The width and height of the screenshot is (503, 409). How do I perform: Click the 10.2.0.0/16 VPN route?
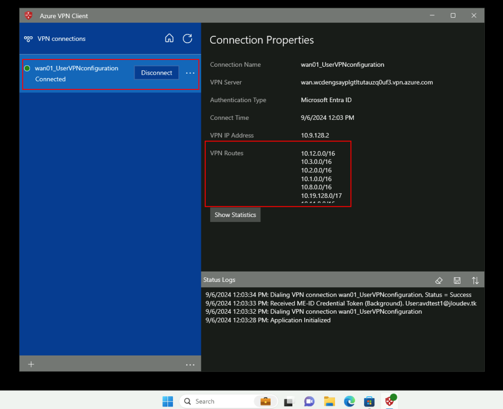[316, 170]
